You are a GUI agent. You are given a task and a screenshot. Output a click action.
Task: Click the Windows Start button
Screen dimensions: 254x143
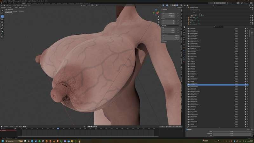click(3, 141)
